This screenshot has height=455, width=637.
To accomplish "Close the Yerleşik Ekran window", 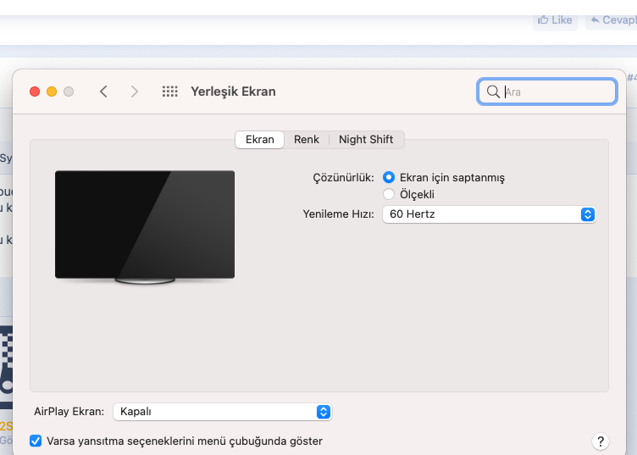I will [x=35, y=92].
